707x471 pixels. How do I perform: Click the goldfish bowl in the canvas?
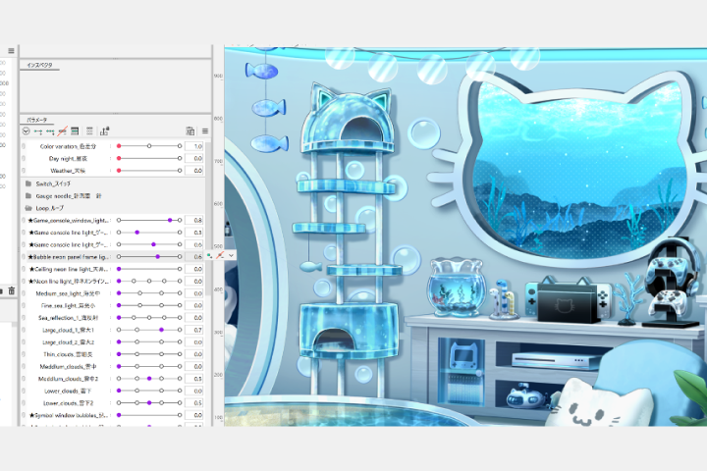click(457, 288)
